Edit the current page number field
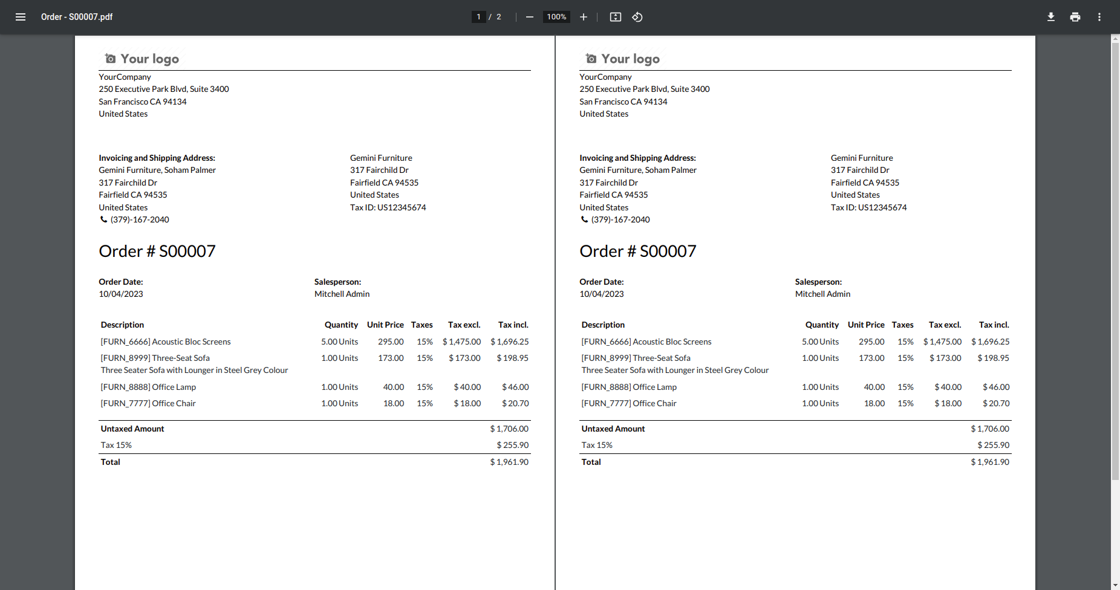1120x590 pixels. pyautogui.click(x=478, y=17)
